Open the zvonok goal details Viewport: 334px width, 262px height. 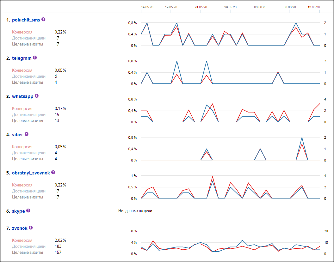click(x=20, y=228)
